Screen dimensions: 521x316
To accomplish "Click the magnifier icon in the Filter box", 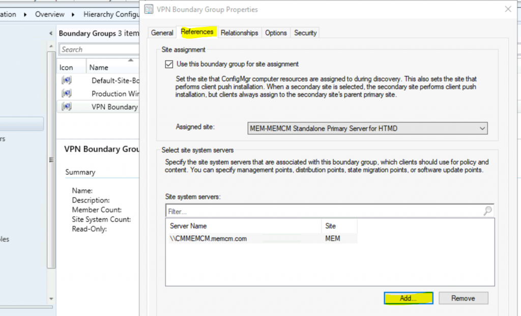I will point(487,211).
